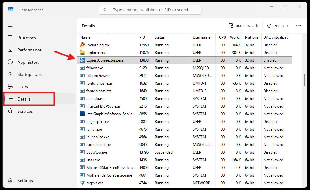Click the Run new task button

pyautogui.click(x=243, y=26)
